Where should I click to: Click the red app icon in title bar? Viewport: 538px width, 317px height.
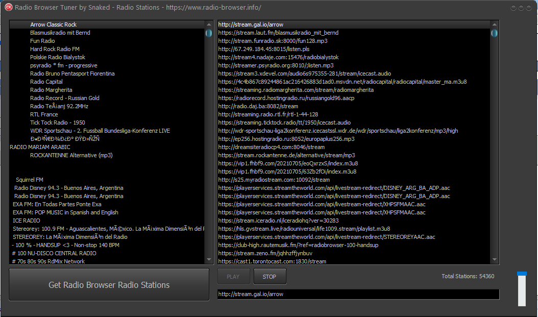tap(8, 7)
